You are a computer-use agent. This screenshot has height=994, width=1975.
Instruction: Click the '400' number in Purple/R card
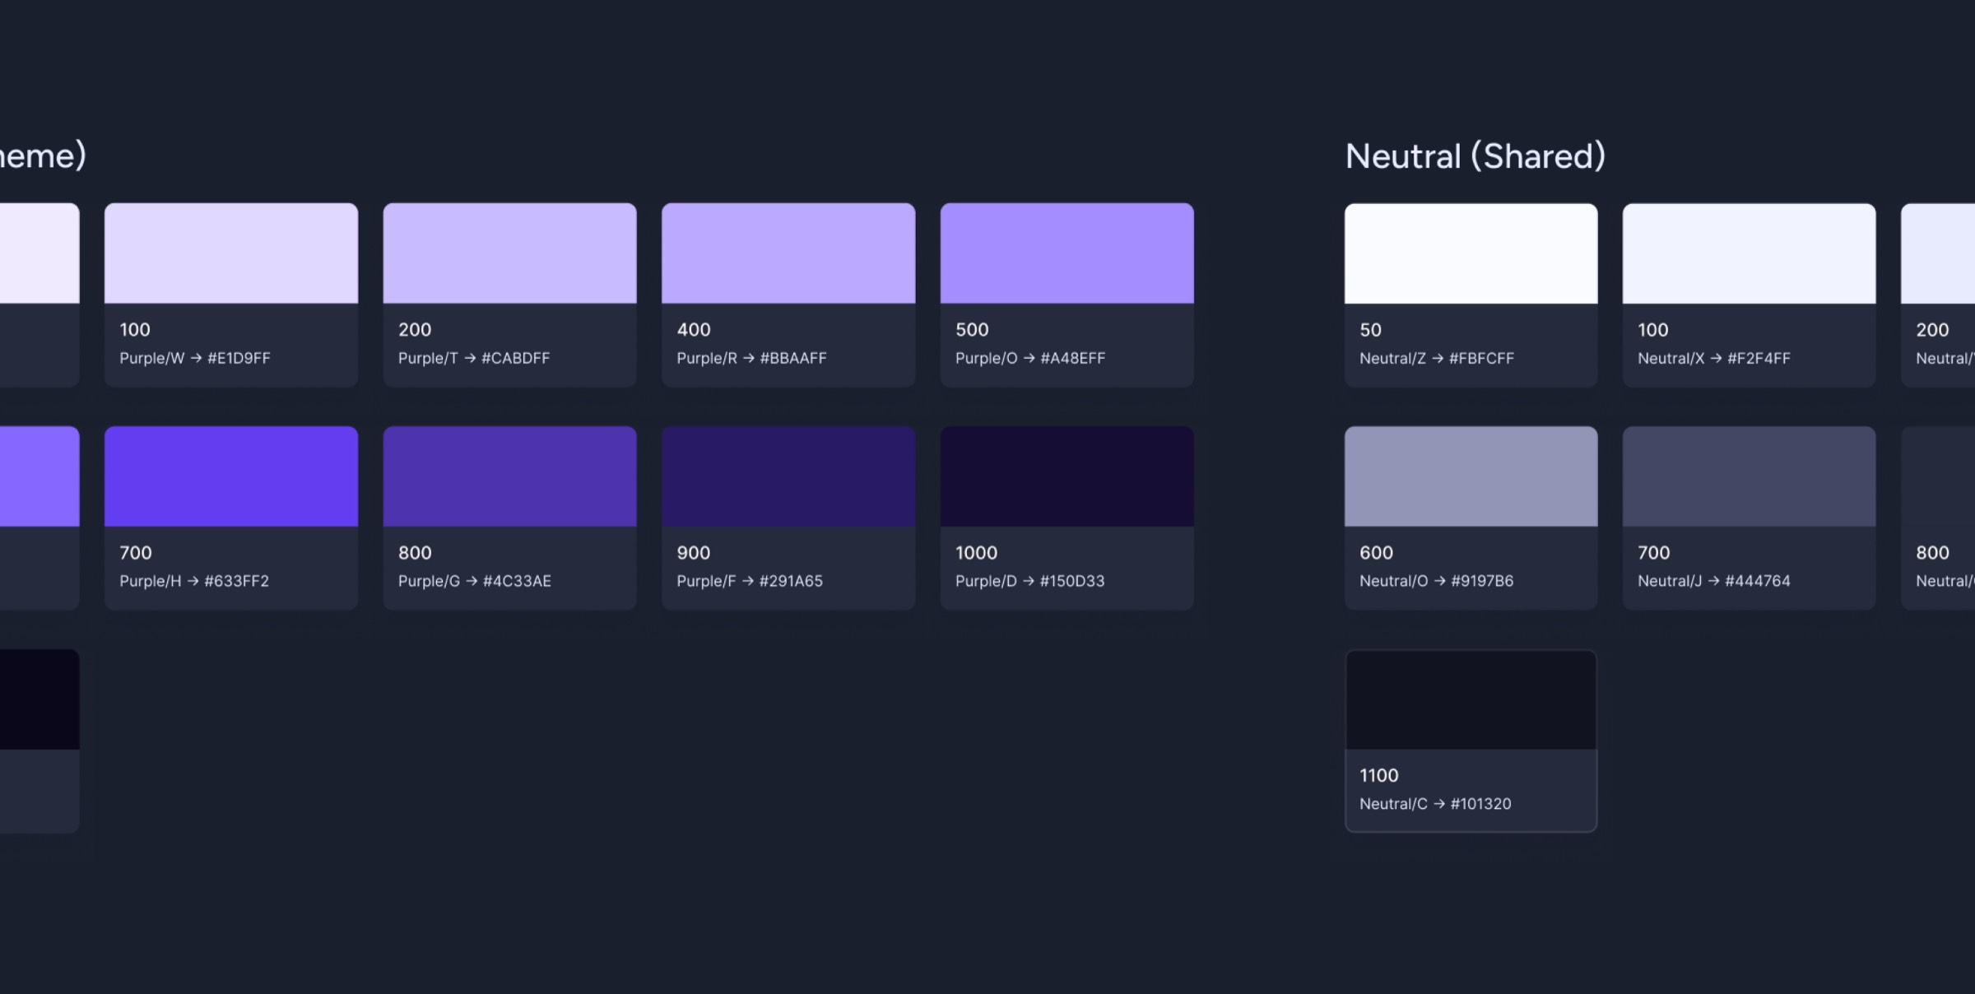pos(694,330)
